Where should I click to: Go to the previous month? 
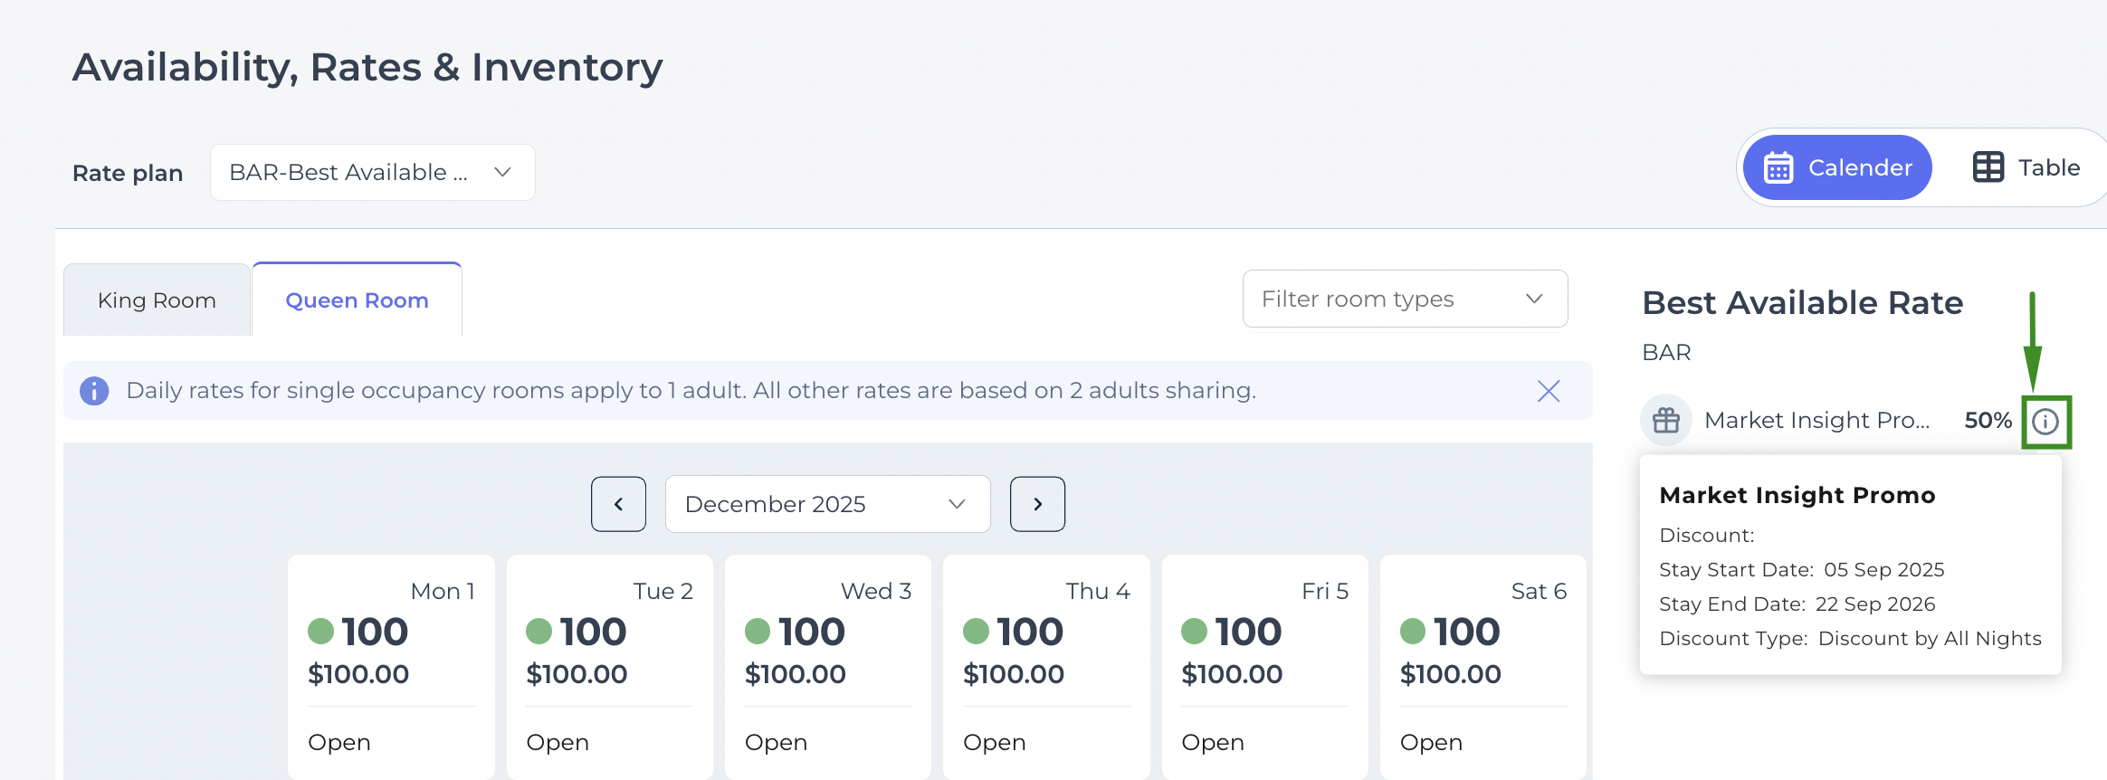[618, 504]
